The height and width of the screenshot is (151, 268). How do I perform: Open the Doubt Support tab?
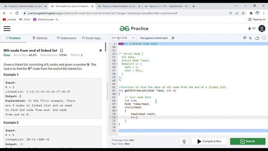[x=92, y=38]
